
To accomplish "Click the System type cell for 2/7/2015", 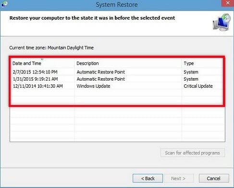I will pos(191,72).
